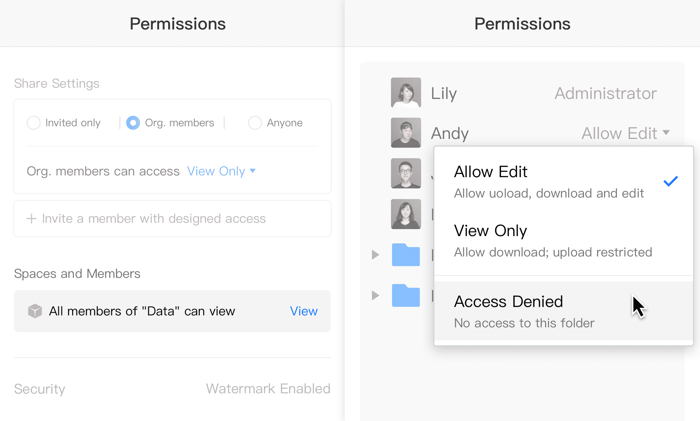Choose Access Denied from the permission menu
The height and width of the screenshot is (421, 700).
coord(563,311)
